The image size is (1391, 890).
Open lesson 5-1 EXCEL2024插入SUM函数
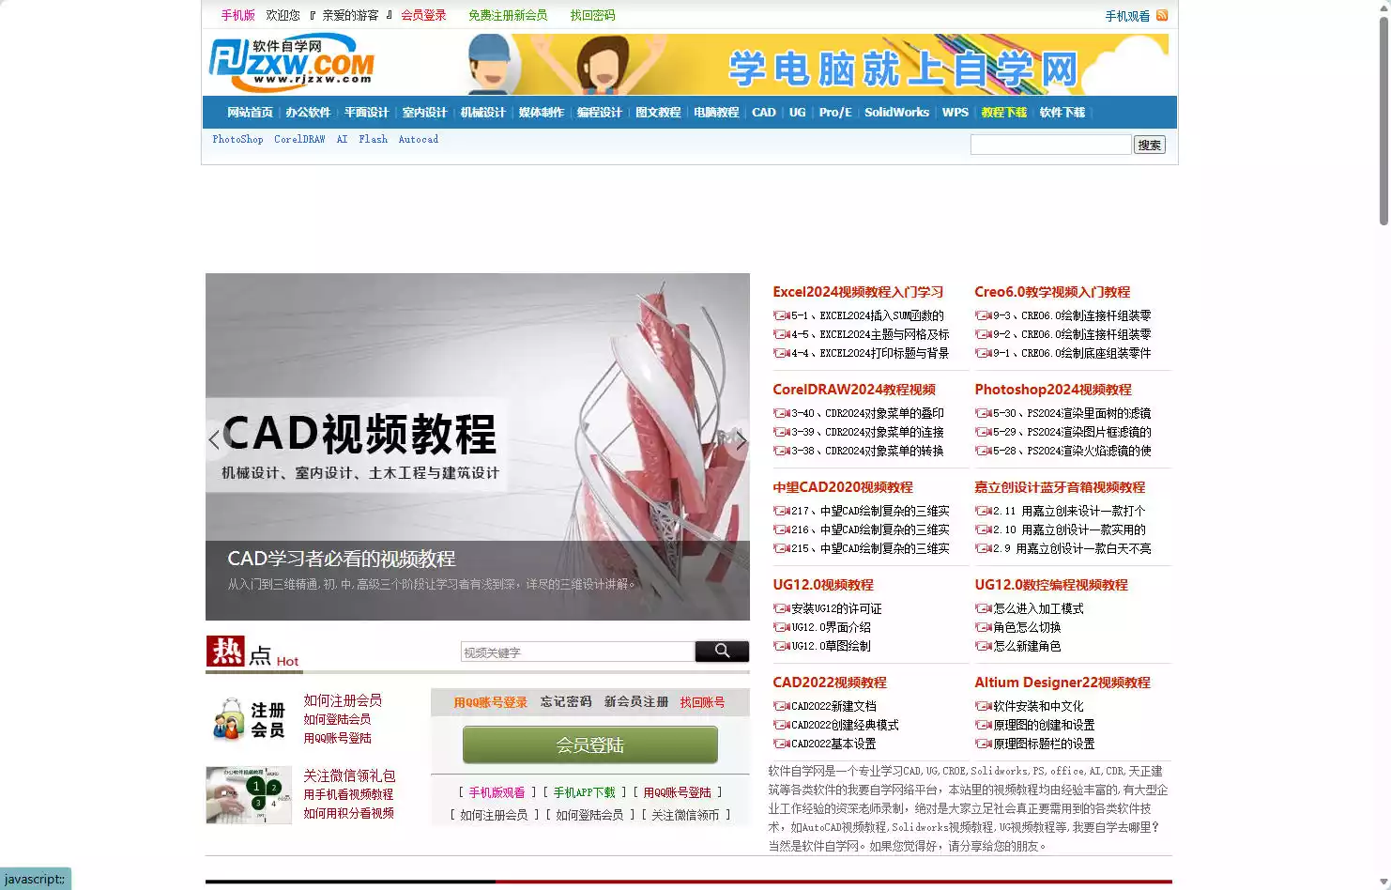867,315
